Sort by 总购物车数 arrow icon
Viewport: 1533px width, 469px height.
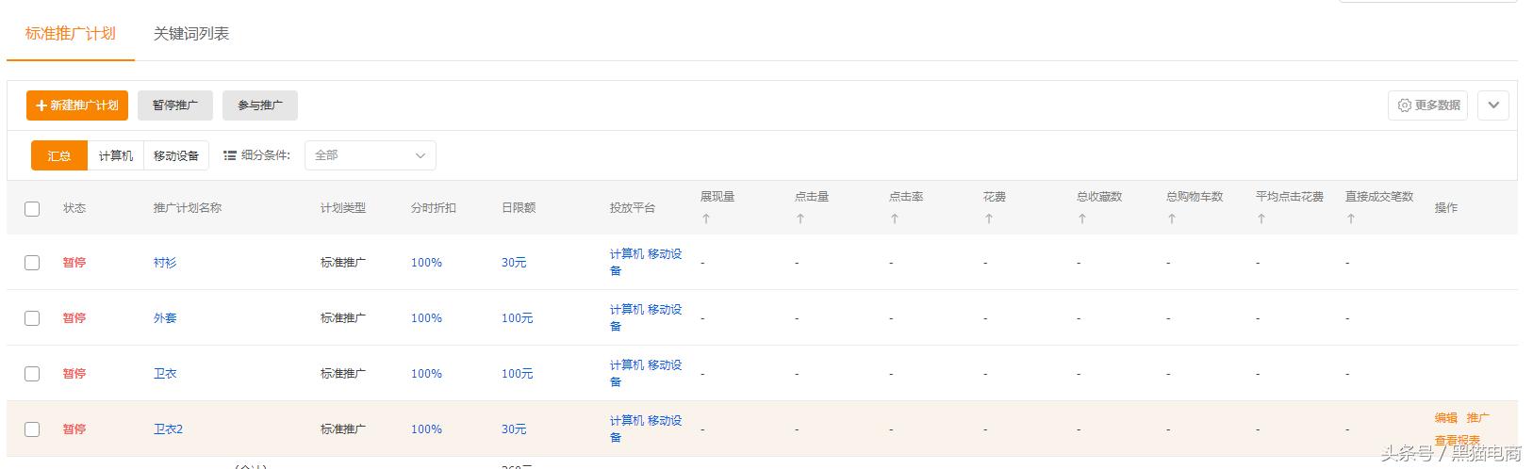click(1171, 218)
